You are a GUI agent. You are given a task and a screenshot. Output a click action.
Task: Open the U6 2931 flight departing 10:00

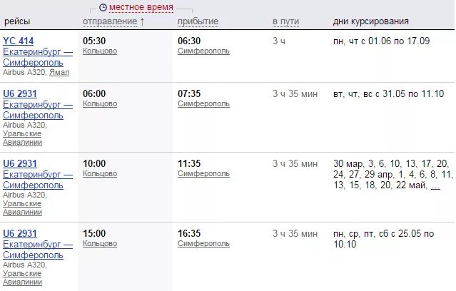click(x=20, y=163)
